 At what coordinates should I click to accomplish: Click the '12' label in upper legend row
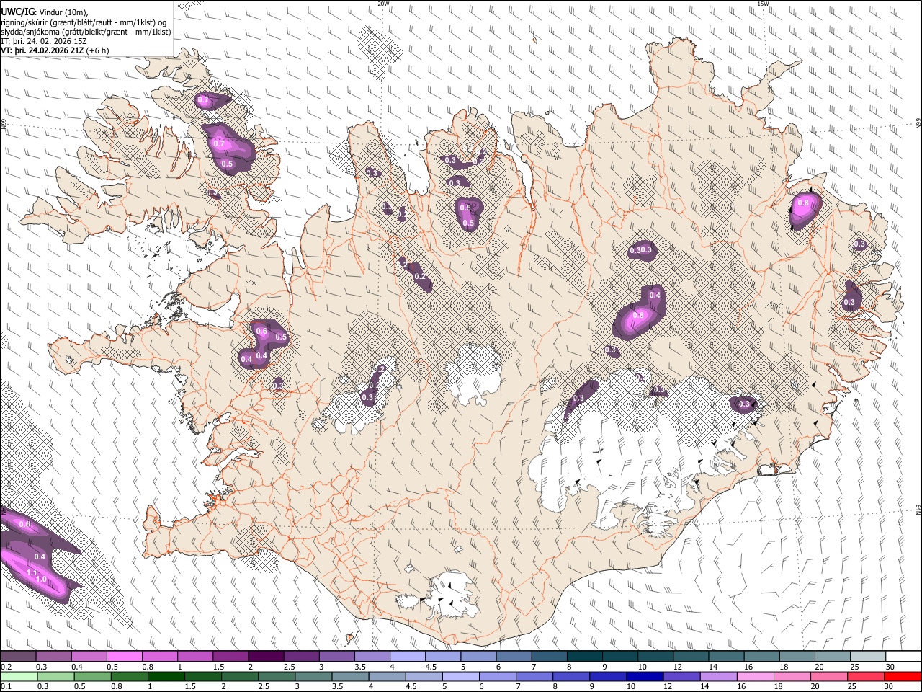pyautogui.click(x=677, y=667)
